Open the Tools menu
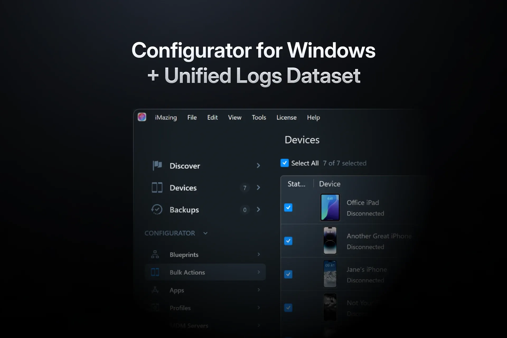The width and height of the screenshot is (507, 338). pyautogui.click(x=259, y=118)
